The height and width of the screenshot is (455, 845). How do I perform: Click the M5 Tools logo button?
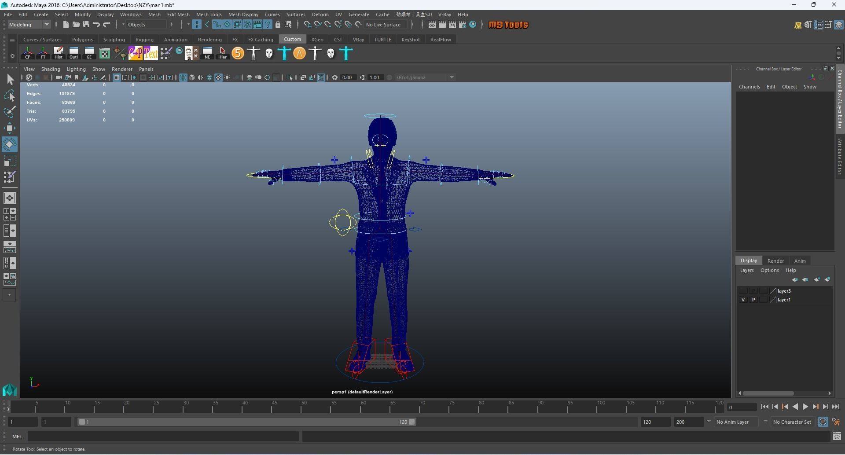508,25
